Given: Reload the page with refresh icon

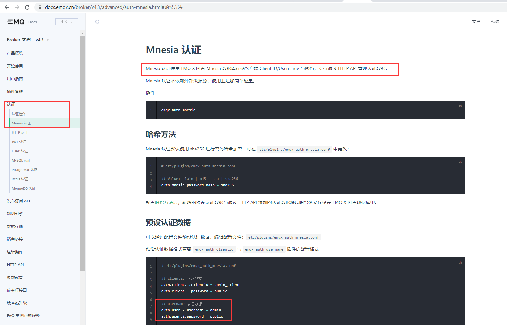Looking at the screenshot, I should [27, 7].
